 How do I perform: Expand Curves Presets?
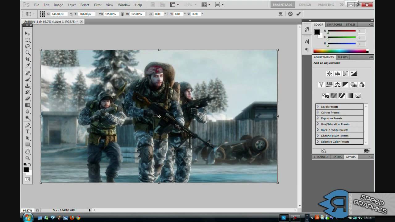point(318,112)
